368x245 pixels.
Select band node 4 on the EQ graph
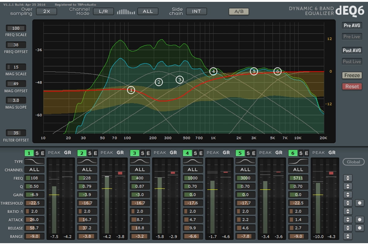click(x=213, y=71)
